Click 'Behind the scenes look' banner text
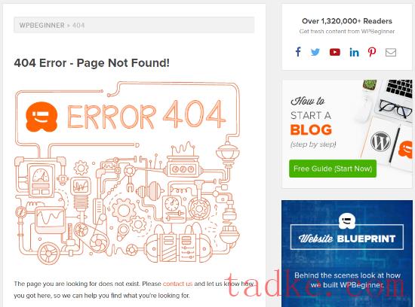The width and height of the screenshot is (415, 307). [x=347, y=280]
